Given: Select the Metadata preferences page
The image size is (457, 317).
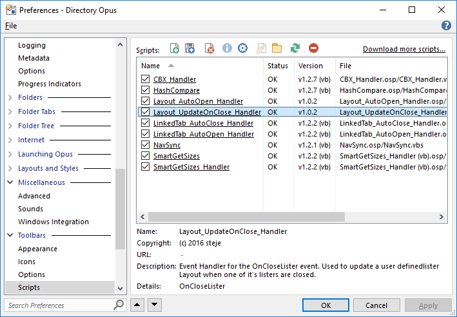Looking at the screenshot, I should (x=34, y=58).
